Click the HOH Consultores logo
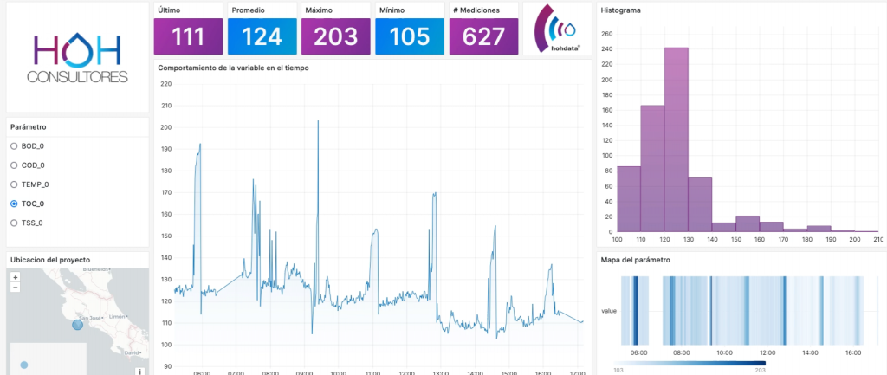Image resolution: width=887 pixels, height=375 pixels. point(77,59)
